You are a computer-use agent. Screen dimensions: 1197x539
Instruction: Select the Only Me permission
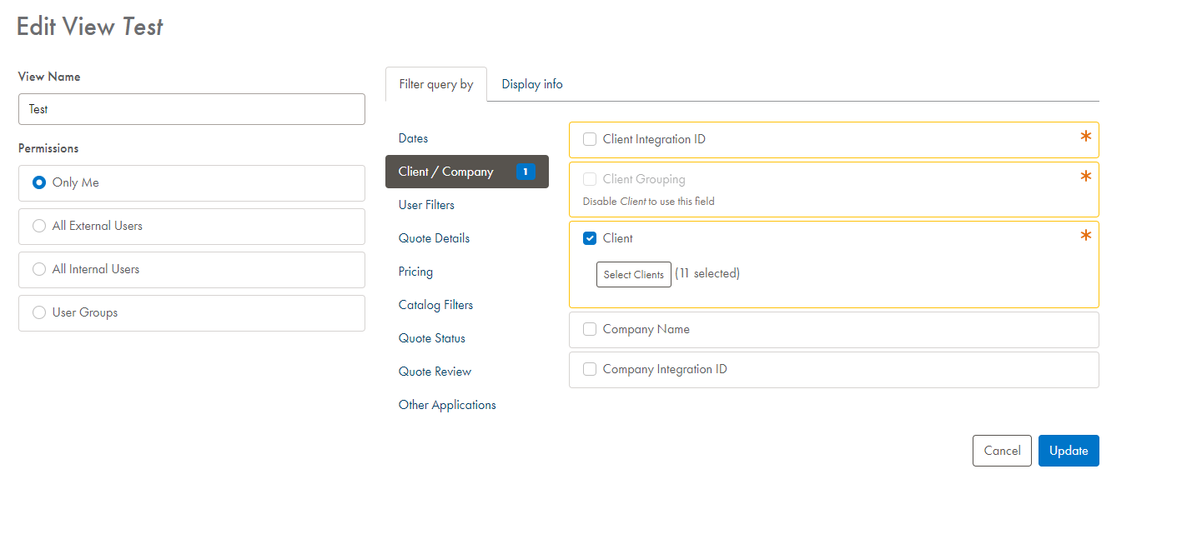point(39,182)
